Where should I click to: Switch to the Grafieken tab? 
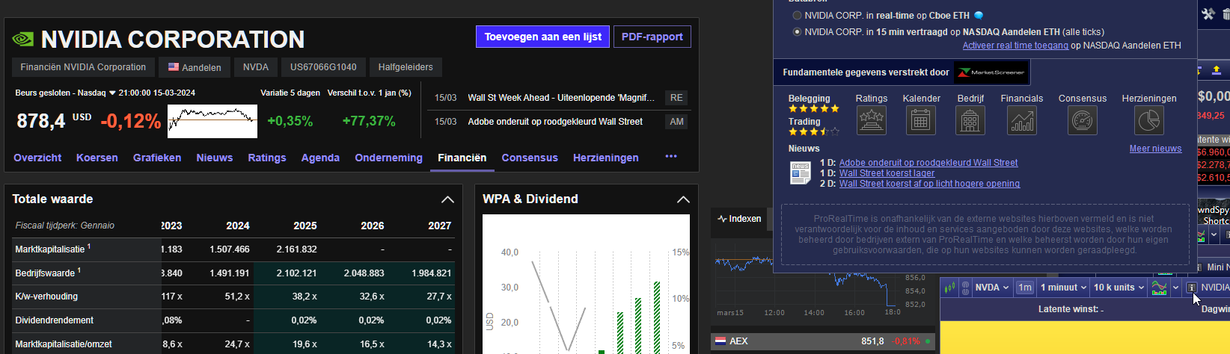tap(157, 158)
